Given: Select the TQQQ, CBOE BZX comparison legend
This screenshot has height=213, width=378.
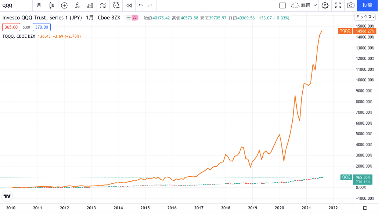Looking at the screenshot, I should point(19,36).
